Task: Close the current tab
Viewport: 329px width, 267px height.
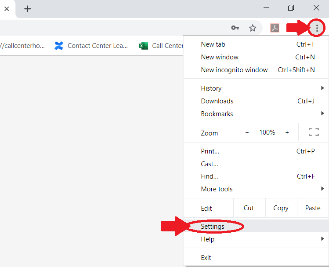Action: click(7, 9)
